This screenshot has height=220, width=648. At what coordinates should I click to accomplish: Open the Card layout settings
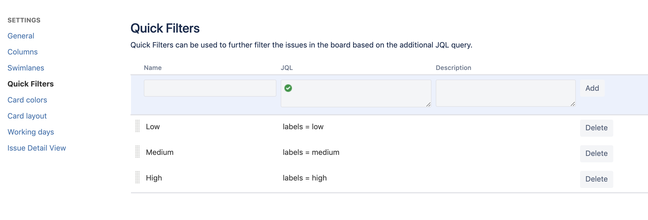27,116
